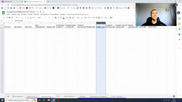Image resolution: width=182 pixels, height=102 pixels.
Task: Toggle Bold formatting
Action: click(x=55, y=18)
